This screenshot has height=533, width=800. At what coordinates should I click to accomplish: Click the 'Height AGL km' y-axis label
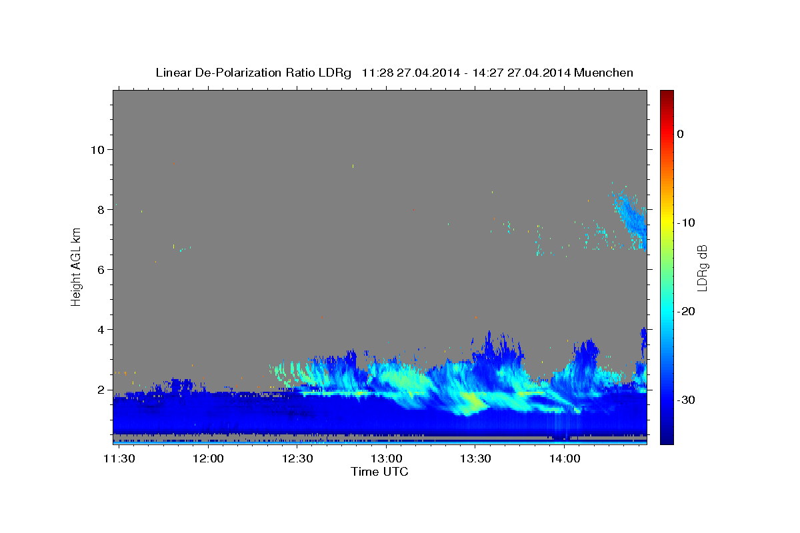click(x=77, y=266)
